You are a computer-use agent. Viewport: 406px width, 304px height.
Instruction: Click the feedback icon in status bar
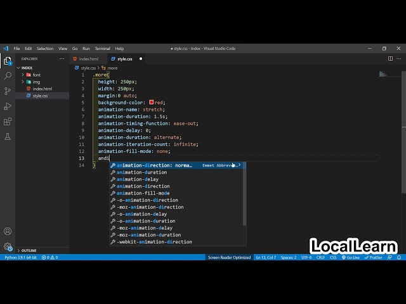(x=390, y=258)
